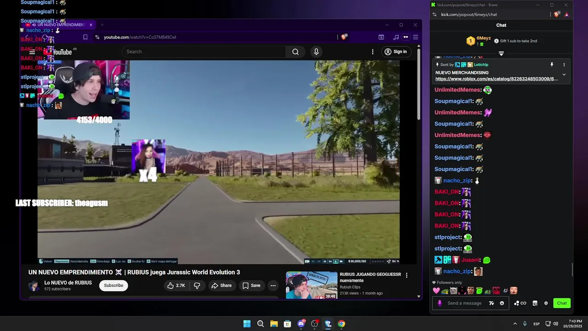This screenshot has width=588, height=331.
Task: Open the shop storefront icon in chat
Action: click(x=535, y=303)
